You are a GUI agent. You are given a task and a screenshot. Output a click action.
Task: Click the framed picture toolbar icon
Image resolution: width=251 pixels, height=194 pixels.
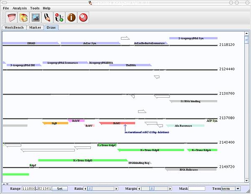(36, 18)
